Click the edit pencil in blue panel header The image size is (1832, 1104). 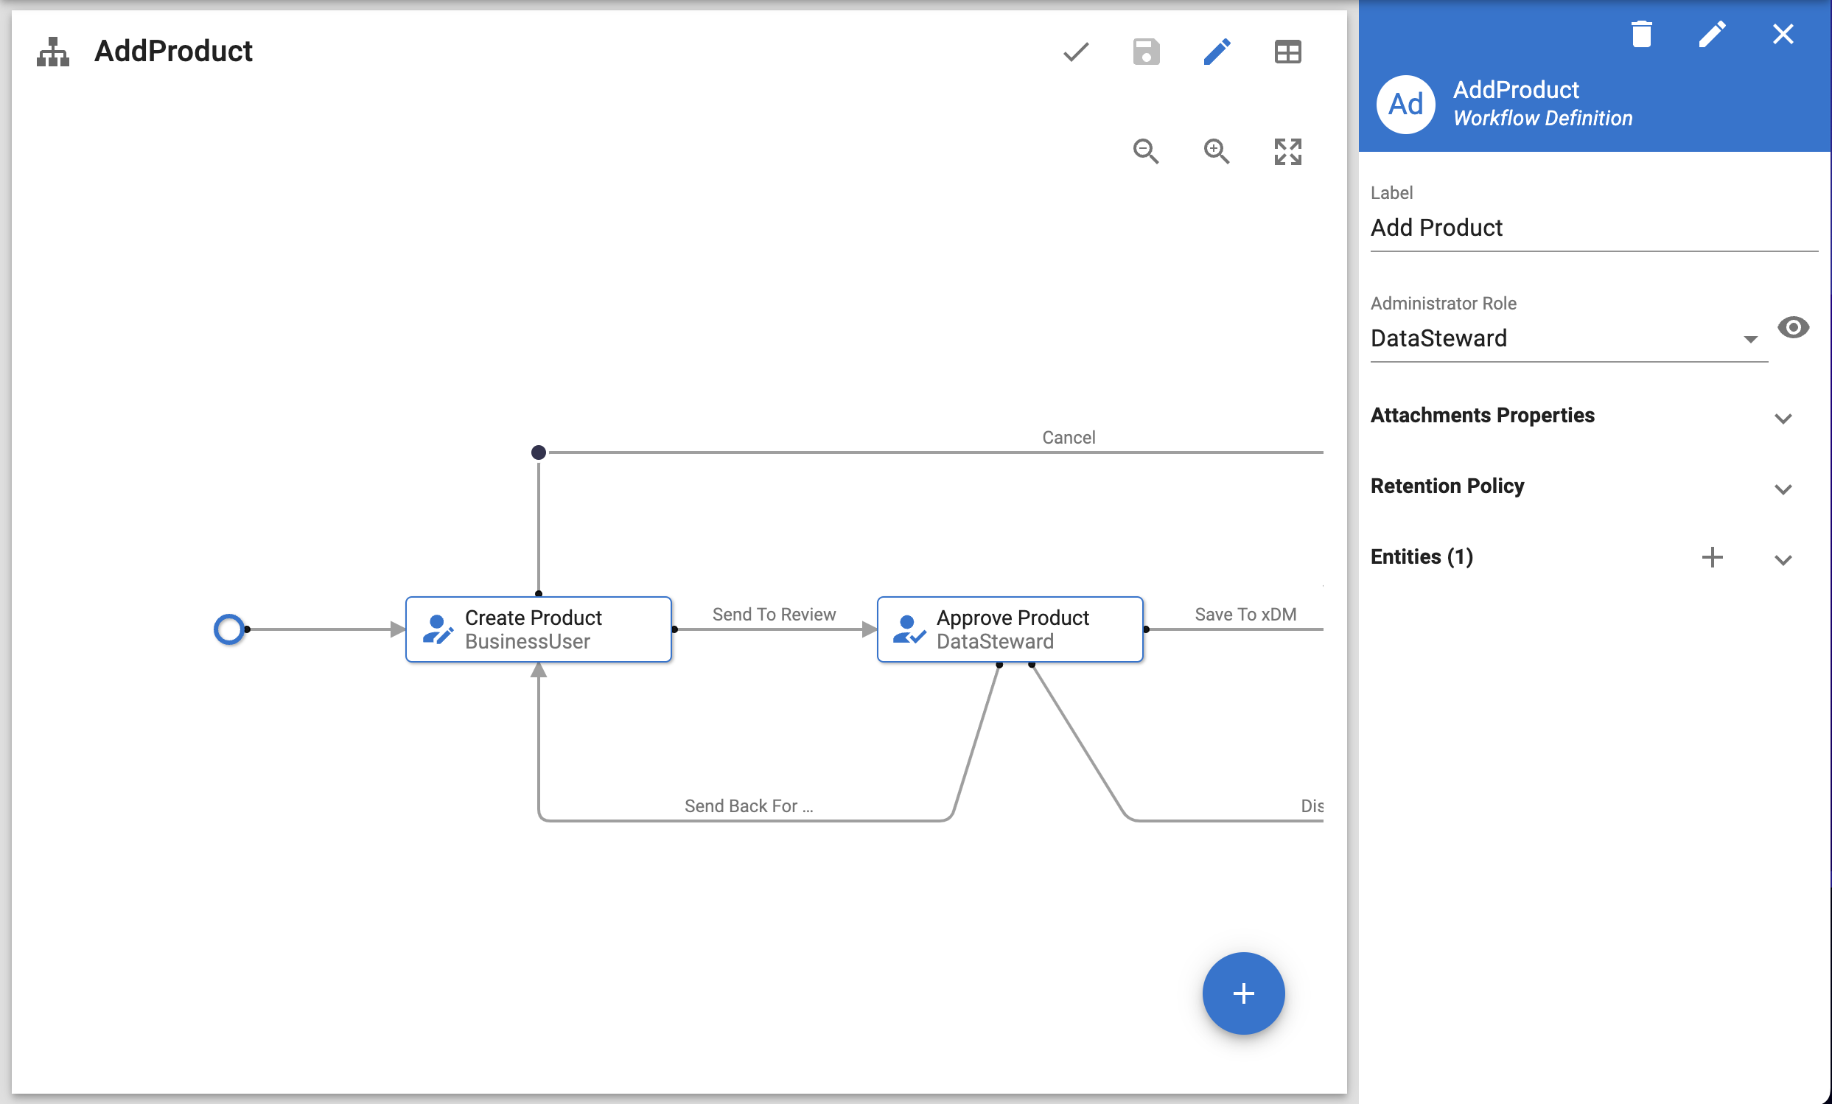(x=1713, y=33)
